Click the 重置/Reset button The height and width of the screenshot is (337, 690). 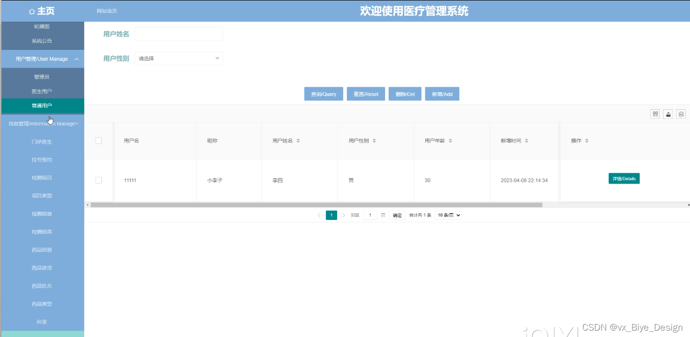pos(366,94)
